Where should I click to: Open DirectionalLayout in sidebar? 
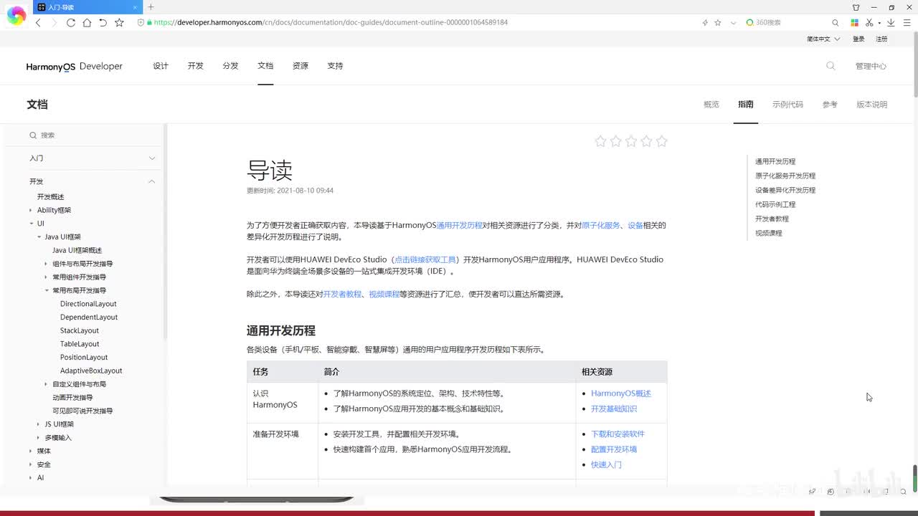click(x=88, y=304)
